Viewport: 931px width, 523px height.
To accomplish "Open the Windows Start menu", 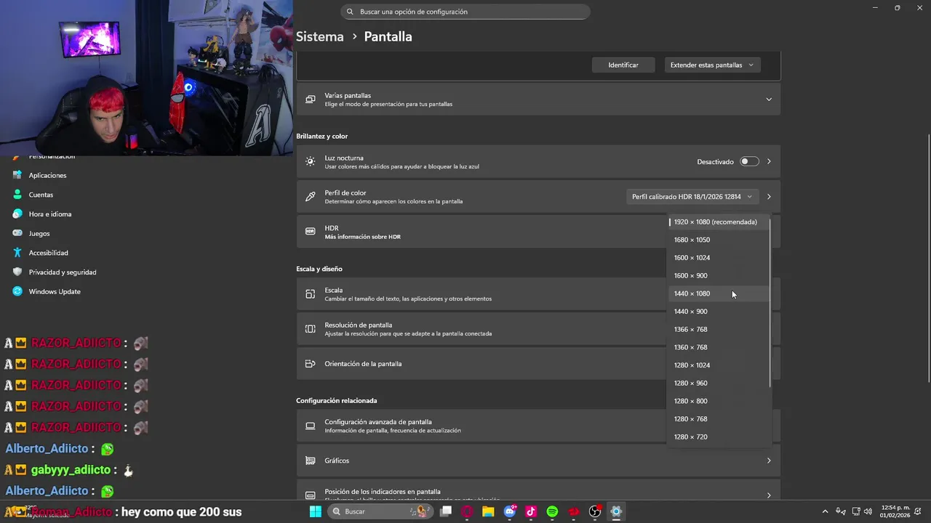I will (315, 511).
